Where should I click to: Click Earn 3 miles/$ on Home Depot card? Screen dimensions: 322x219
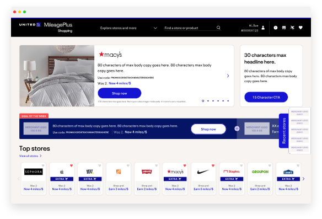[x=119, y=189]
